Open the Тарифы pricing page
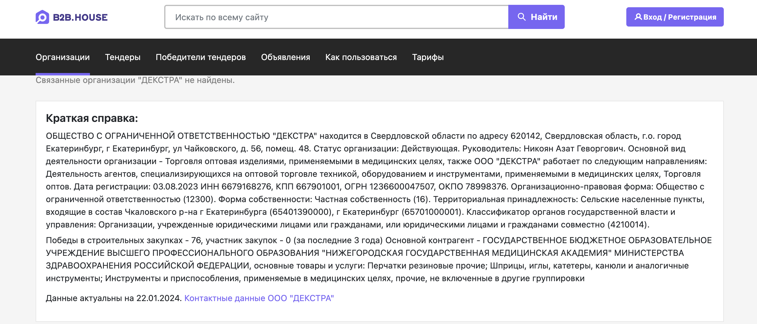This screenshot has width=757, height=324. tap(428, 57)
